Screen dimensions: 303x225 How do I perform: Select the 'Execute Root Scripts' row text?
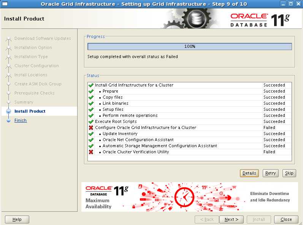pos(116,121)
